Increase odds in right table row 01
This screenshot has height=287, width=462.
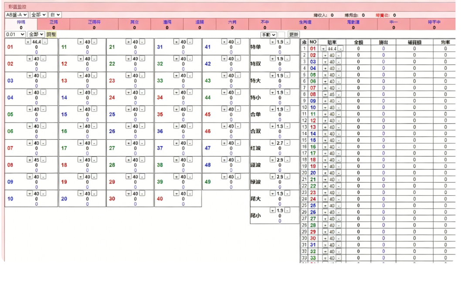pyautogui.click(x=323, y=49)
